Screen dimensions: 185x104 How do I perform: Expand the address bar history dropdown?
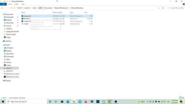pyautogui.click(x=159, y=8)
